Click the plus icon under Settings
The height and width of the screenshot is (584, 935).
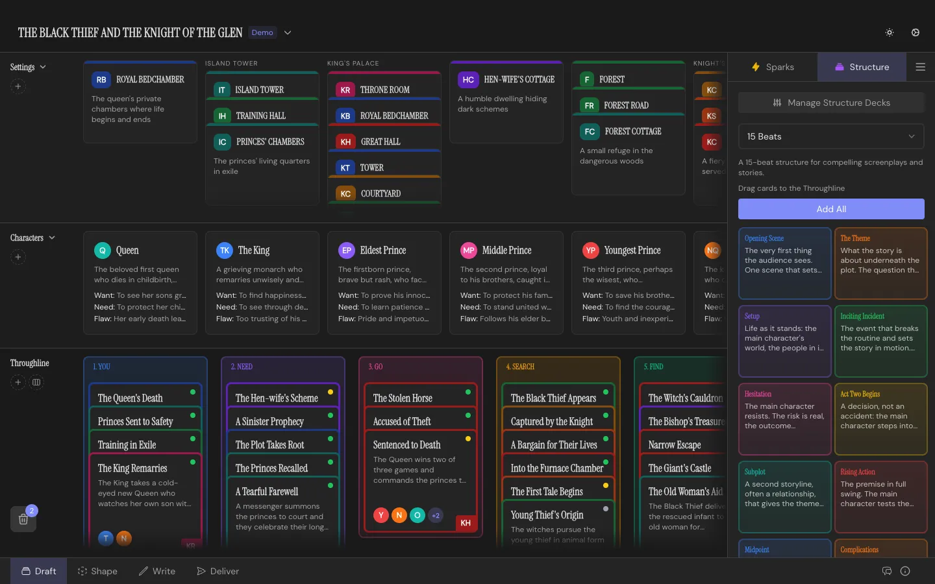[18, 86]
